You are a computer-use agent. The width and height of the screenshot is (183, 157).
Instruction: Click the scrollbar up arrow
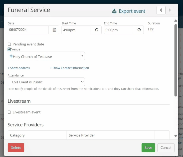pos(176,21)
